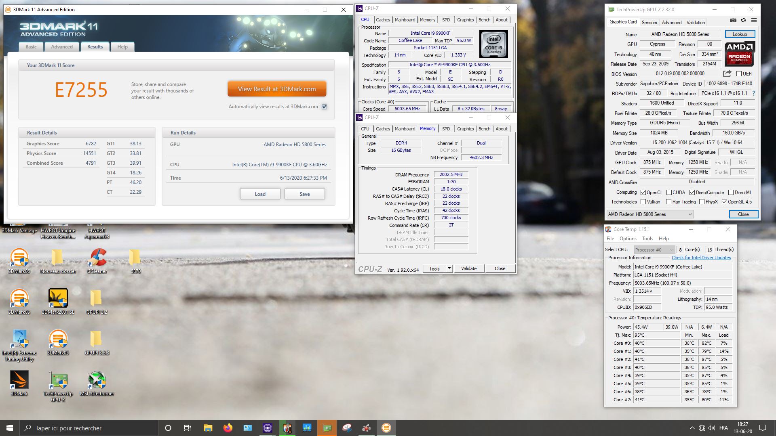
Task: Launch the 3DMark desktop shortcut
Action: coord(19,383)
